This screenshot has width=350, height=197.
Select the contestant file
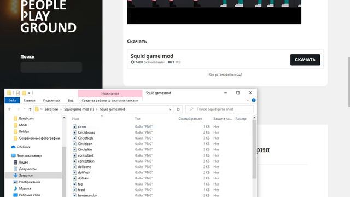click(x=86, y=155)
